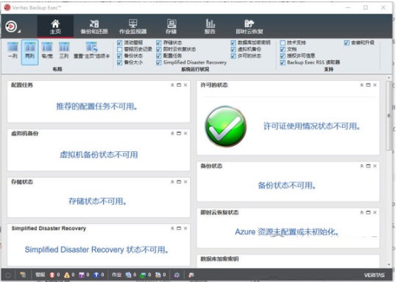Toggle the 安装和升级 checkbox
396x282 pixels.
pyautogui.click(x=347, y=43)
